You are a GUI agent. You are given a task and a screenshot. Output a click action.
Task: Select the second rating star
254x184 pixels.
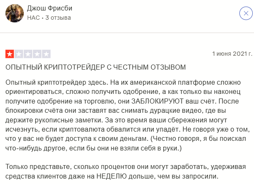click(18, 54)
